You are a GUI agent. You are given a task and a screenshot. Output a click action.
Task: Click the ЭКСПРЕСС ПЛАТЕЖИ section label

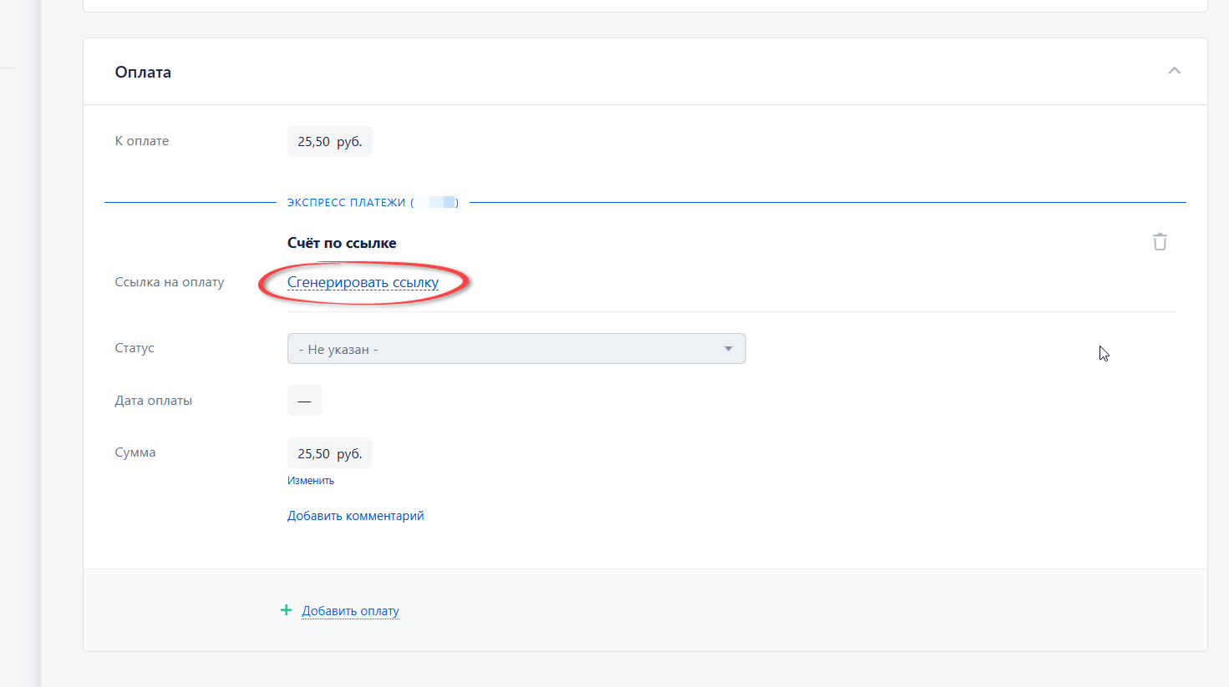[346, 203]
